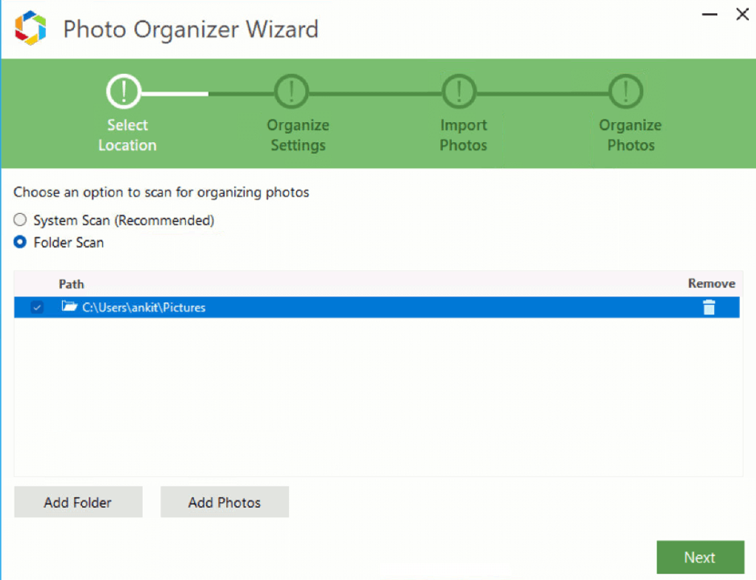The height and width of the screenshot is (580, 756).
Task: Click the Organize Settings step icon
Action: click(292, 91)
